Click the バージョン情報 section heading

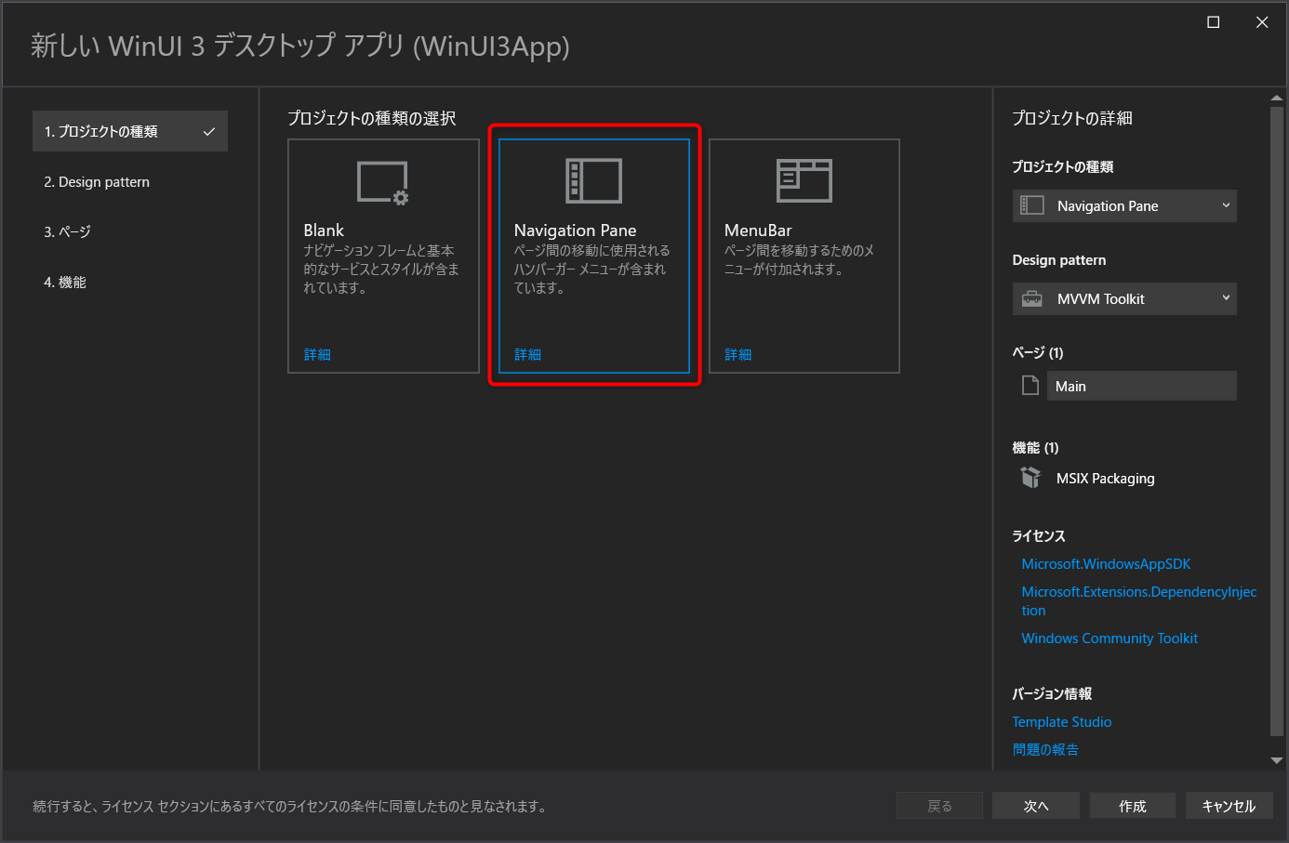pyautogui.click(x=1052, y=694)
